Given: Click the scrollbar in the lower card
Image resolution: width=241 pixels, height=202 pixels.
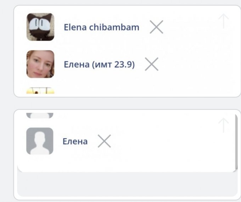Looking at the screenshot, I should point(236,142).
